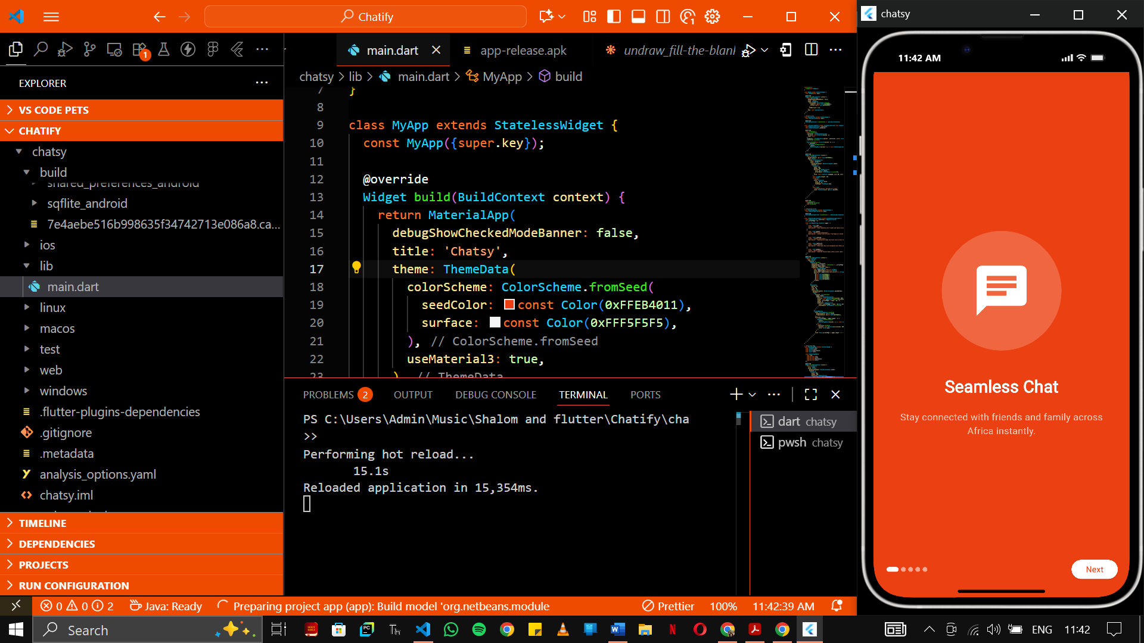Open the Testing flask icon

tap(164, 49)
